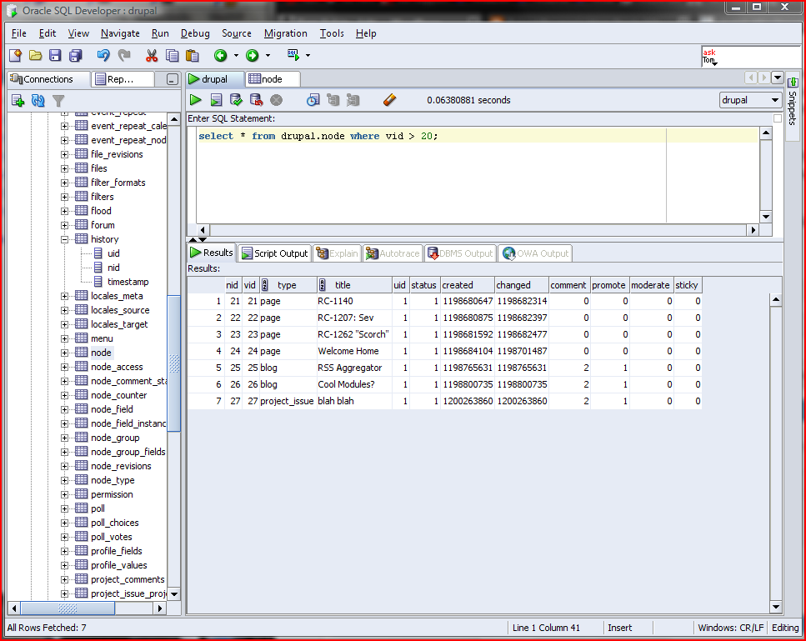This screenshot has height=641, width=806.
Task: Click the Connections tree horizontal scrollbar thumb
Action: pos(68,608)
